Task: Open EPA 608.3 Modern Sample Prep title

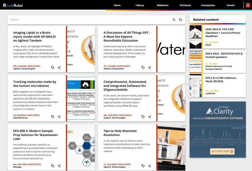Action: point(36,135)
